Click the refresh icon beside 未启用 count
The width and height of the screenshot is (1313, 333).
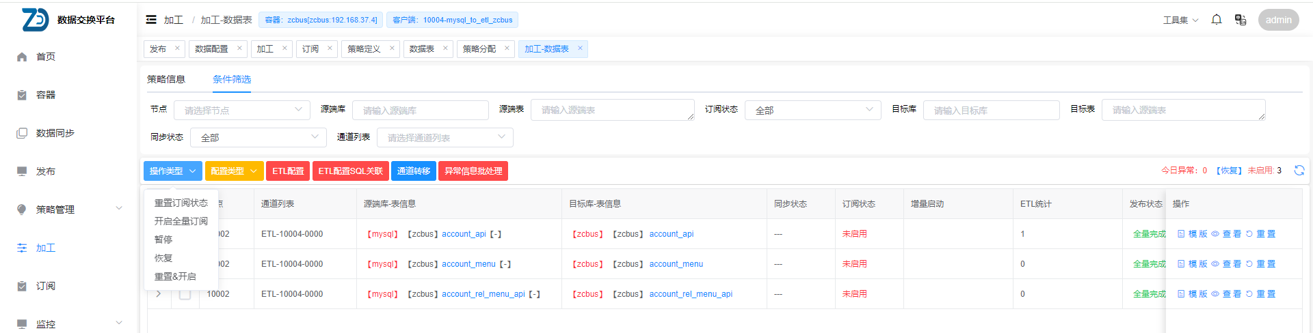click(x=1299, y=171)
